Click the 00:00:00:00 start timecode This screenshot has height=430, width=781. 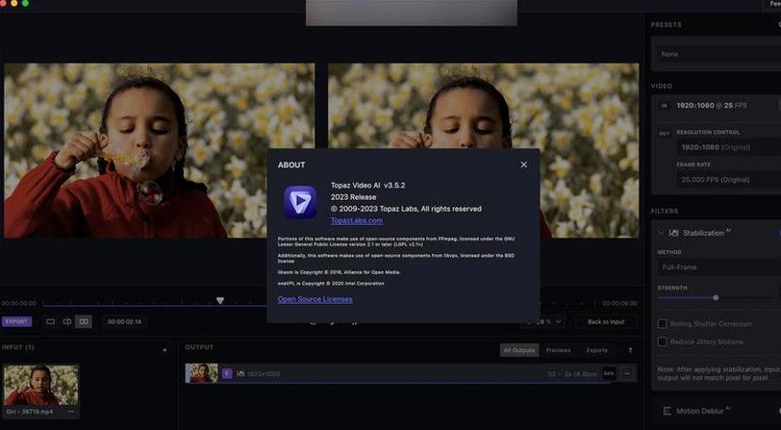click(19, 303)
